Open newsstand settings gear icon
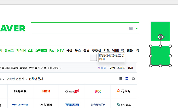This screenshot has width=178, height=108. (x=134, y=78)
